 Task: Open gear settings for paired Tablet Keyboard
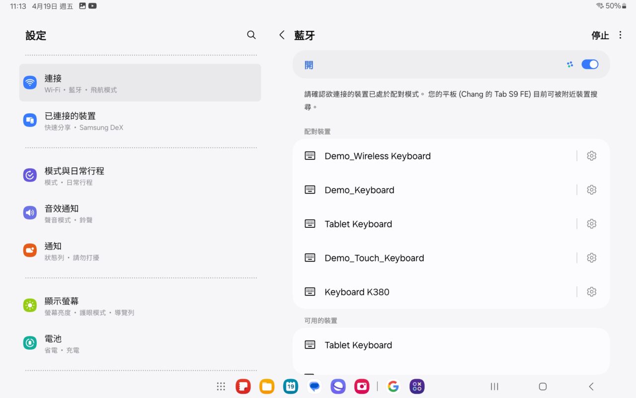pos(591,224)
